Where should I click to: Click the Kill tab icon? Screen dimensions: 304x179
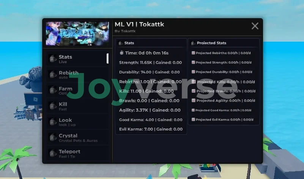point(53,106)
